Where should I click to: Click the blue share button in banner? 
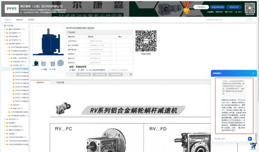[234, 7]
